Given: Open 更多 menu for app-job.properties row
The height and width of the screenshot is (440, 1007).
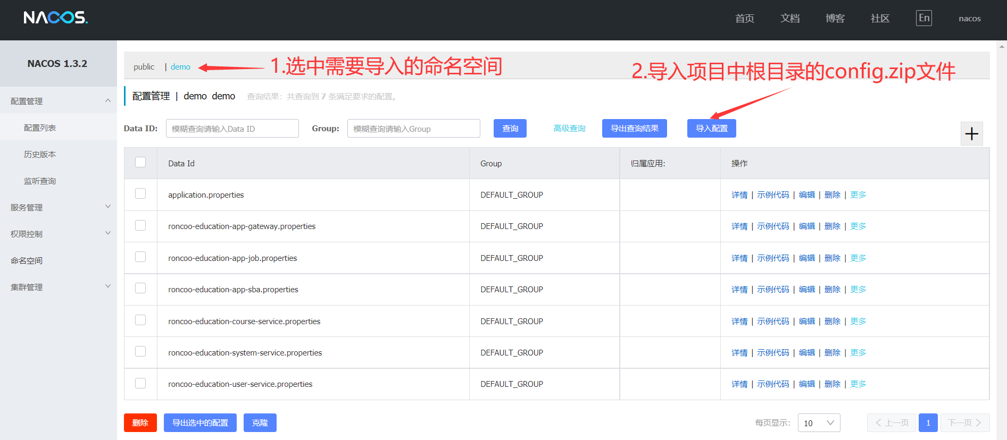Looking at the screenshot, I should 858,258.
